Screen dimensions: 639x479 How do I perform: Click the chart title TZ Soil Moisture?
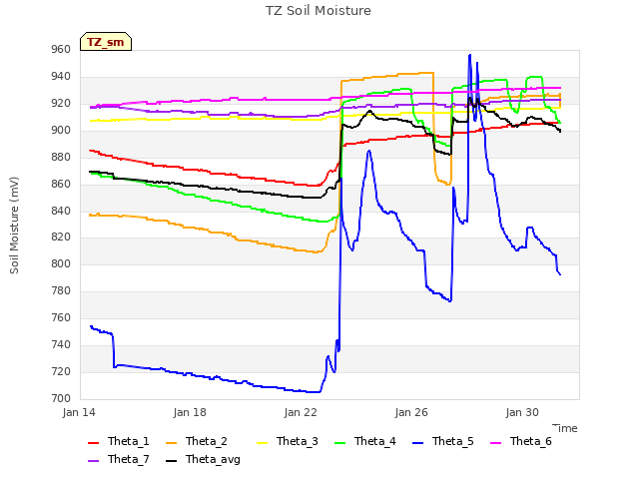click(x=319, y=11)
